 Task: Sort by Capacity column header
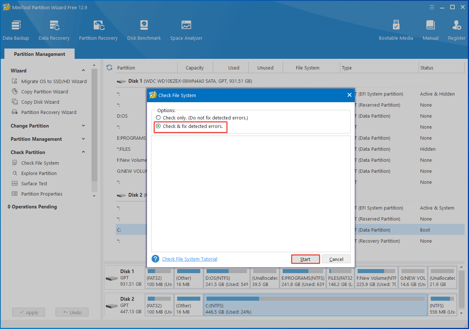click(195, 68)
